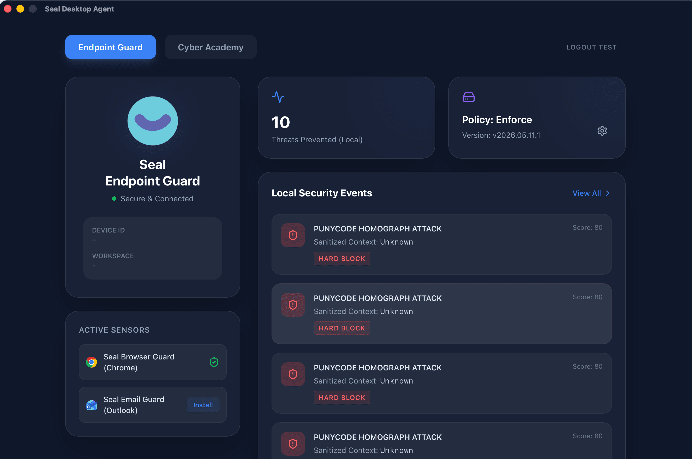
Task: Click shield alert icon of second punycode event
Action: pos(293,304)
